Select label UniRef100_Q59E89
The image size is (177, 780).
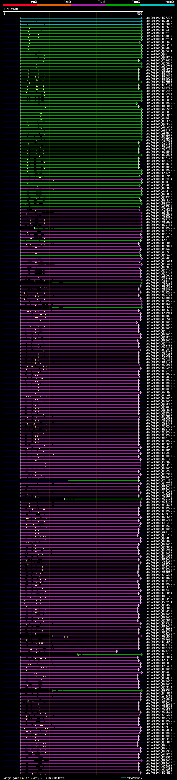pyautogui.click(x=158, y=496)
